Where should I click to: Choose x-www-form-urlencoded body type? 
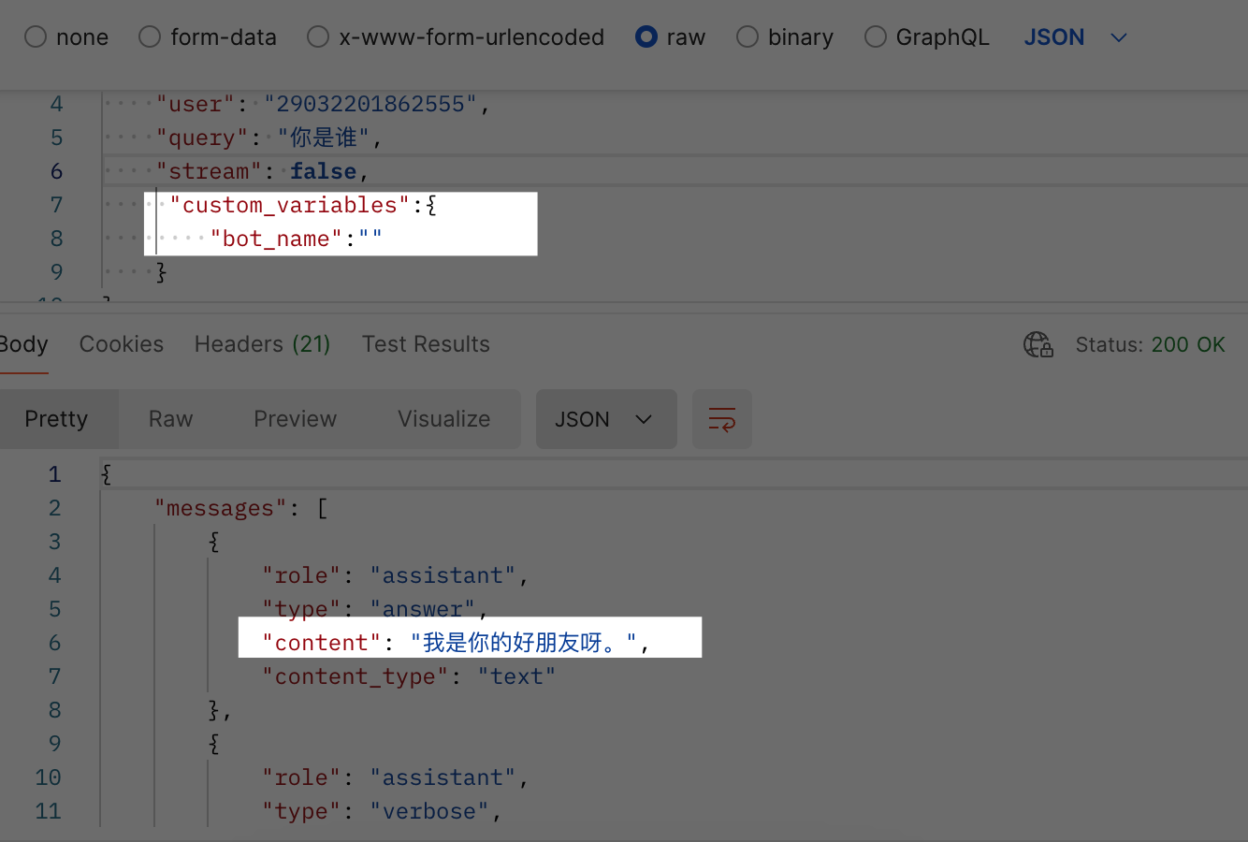[318, 37]
